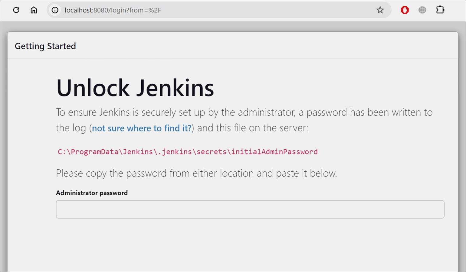Click the "Getting Started" header title
The width and height of the screenshot is (466, 272).
pos(45,46)
